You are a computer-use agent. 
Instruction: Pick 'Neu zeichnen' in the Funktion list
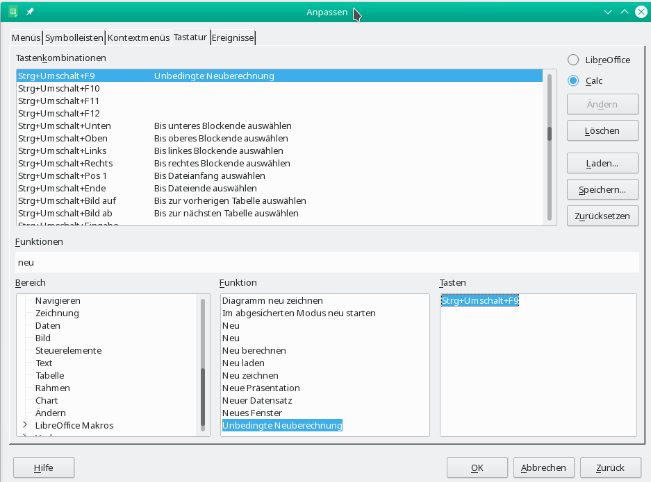tap(250, 375)
